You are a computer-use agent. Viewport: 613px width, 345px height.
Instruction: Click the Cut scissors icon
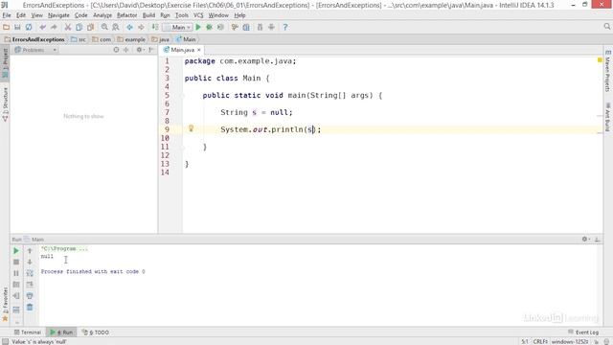tap(68, 27)
